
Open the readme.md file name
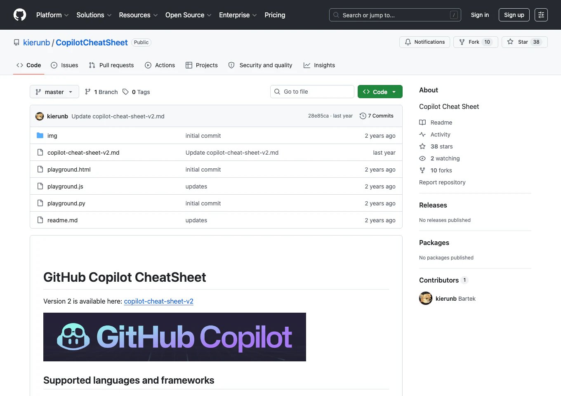tap(62, 220)
